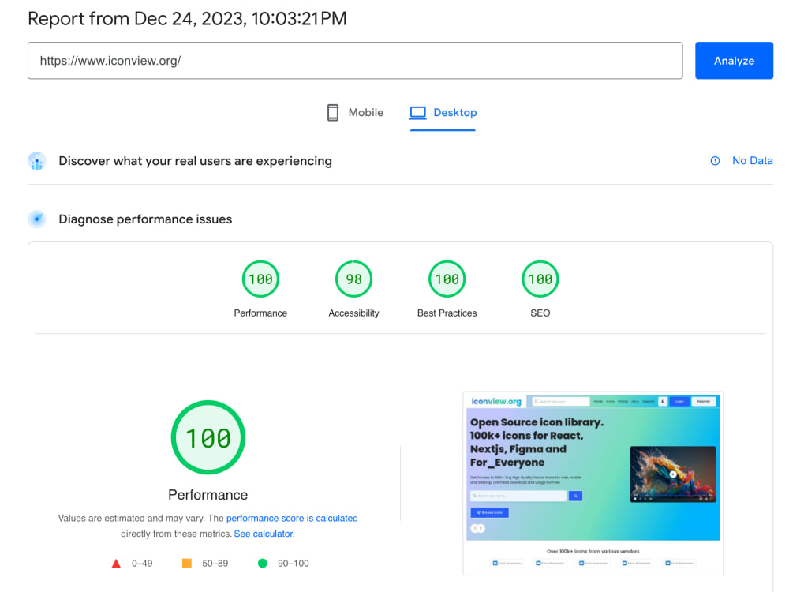Click the '50–89' legend text
The image size is (789, 592).
coord(215,564)
